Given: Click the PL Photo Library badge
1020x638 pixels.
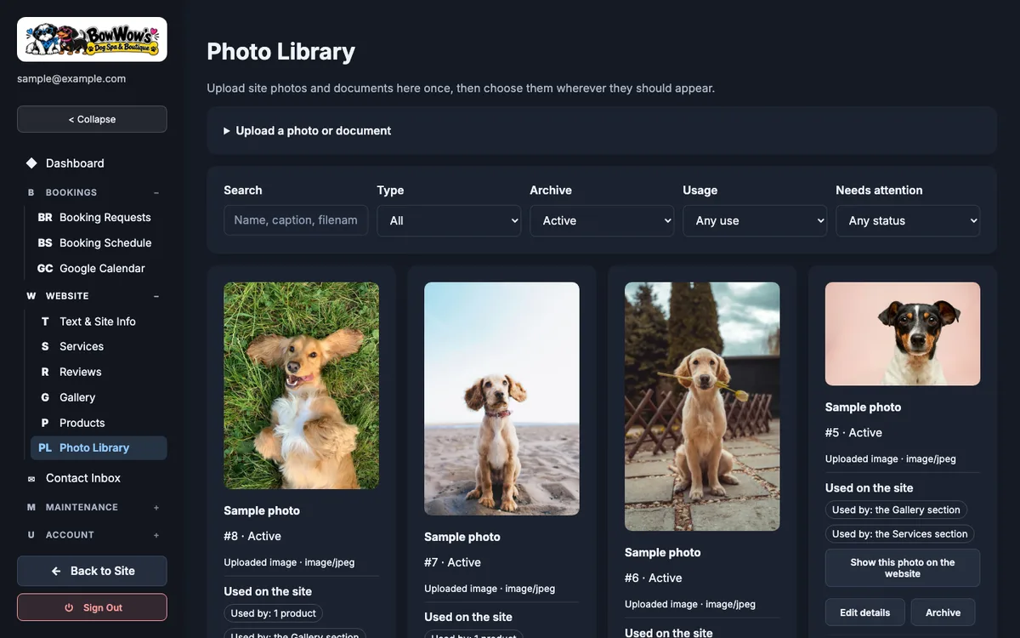Looking at the screenshot, I should pyautogui.click(x=45, y=448).
